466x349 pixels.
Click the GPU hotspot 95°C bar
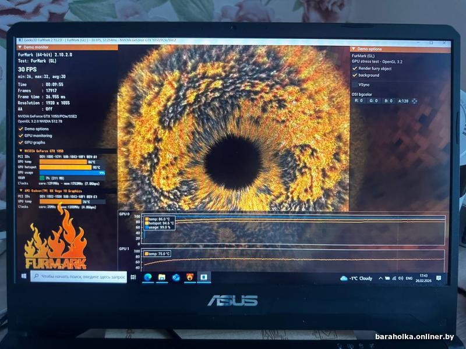point(66,168)
